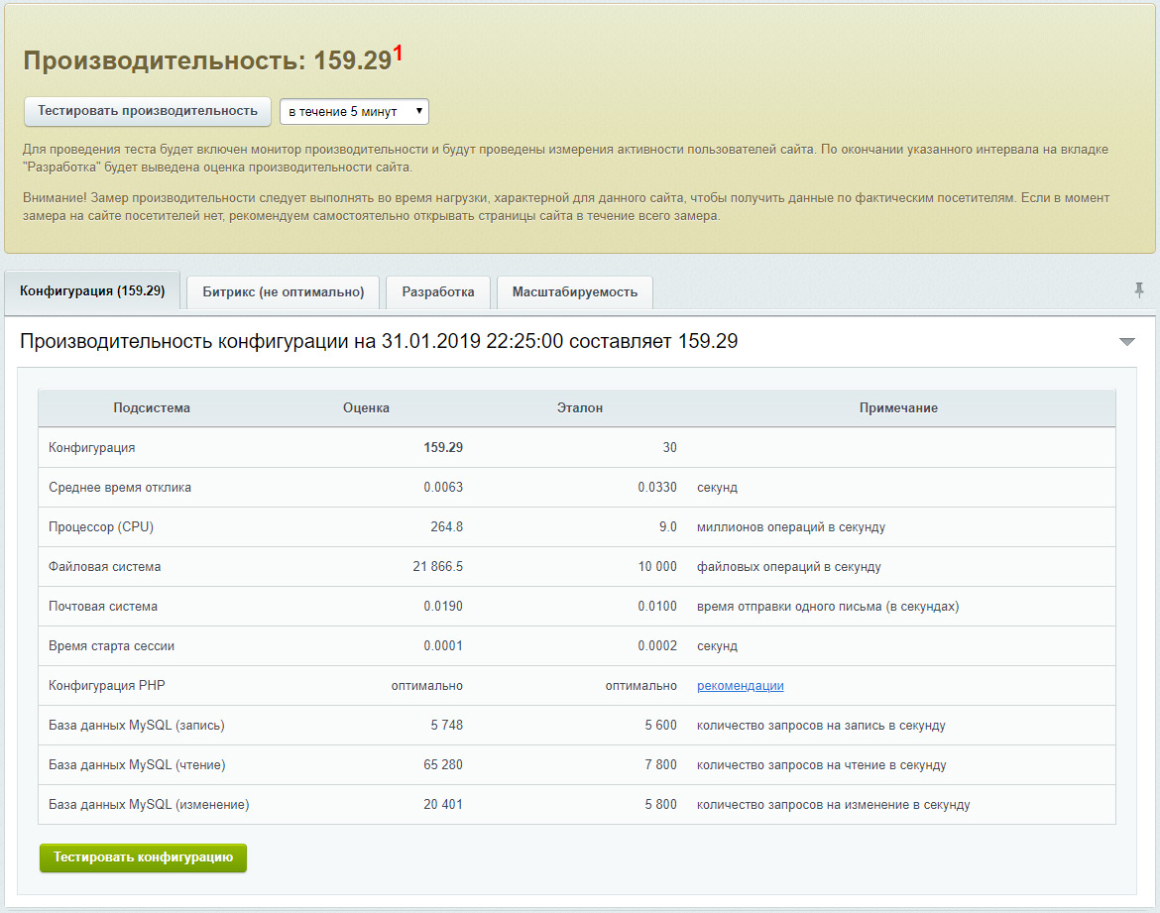Viewport: 1160px width, 913px height.
Task: Click the 0.0002 session reference value
Action: 657,646
